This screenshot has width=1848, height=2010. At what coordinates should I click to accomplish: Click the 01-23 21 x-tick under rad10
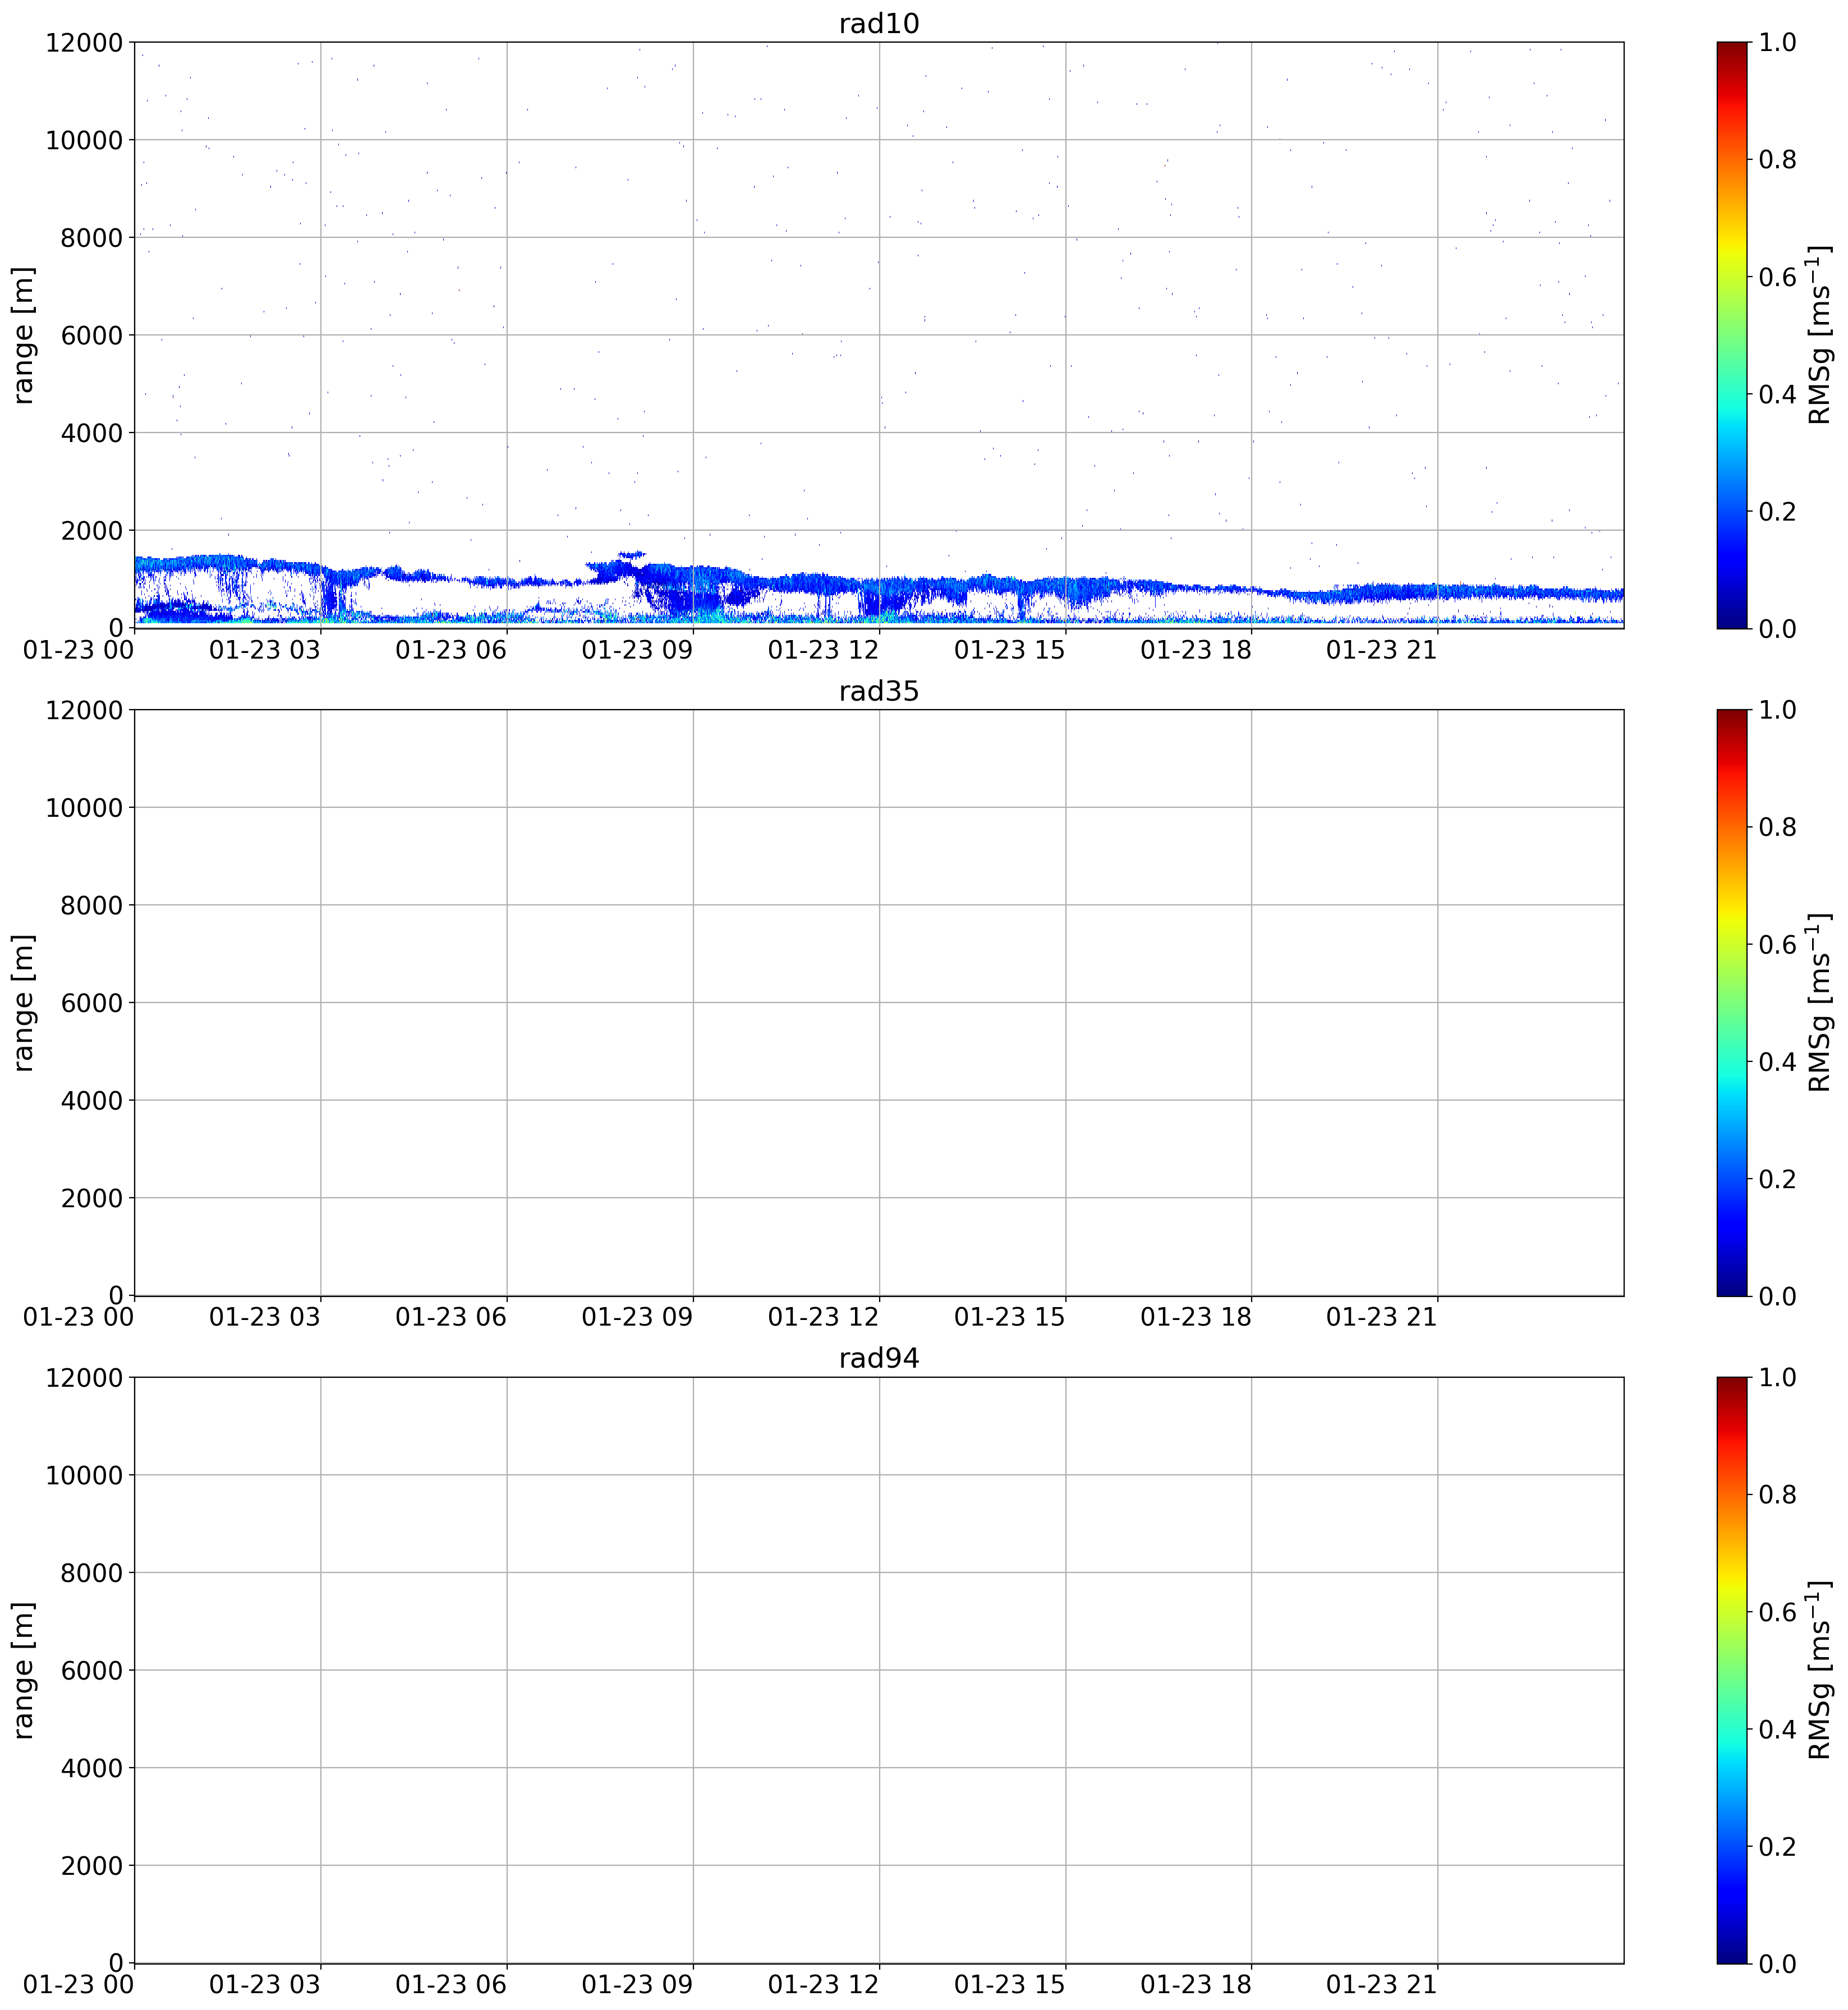tap(1381, 649)
